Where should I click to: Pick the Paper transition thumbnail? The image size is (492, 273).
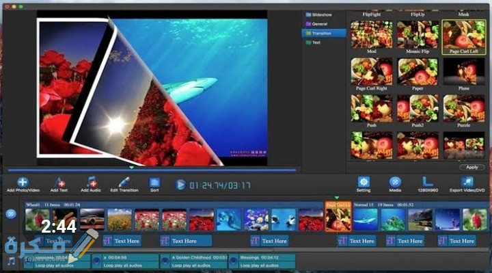[x=418, y=72]
